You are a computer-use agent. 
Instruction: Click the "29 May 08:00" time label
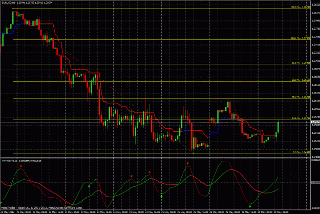(281, 212)
